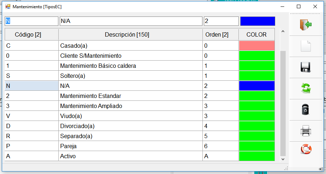Delete record using trash bin icon
326x174 pixels.
[x=305, y=109]
